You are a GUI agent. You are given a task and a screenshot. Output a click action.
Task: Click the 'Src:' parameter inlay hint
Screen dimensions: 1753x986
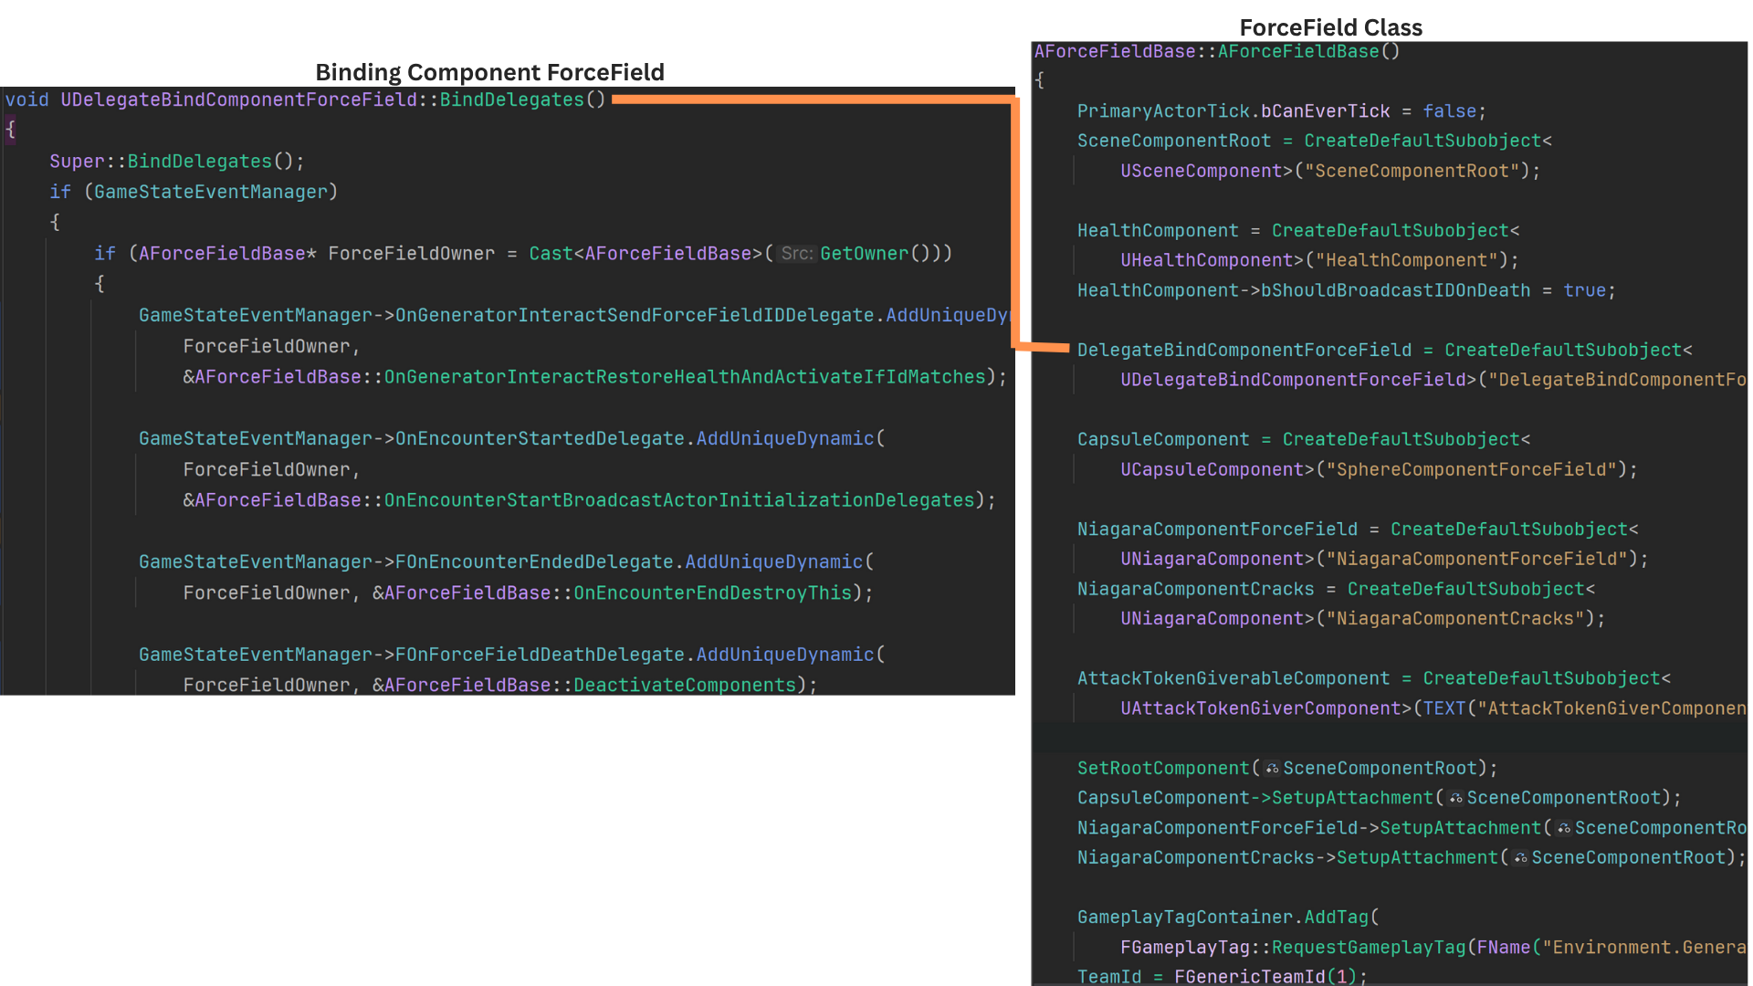tap(796, 254)
